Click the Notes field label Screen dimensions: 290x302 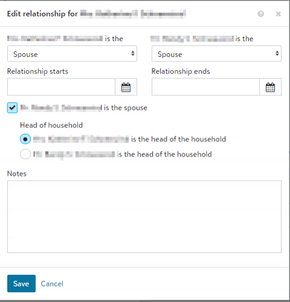17,173
